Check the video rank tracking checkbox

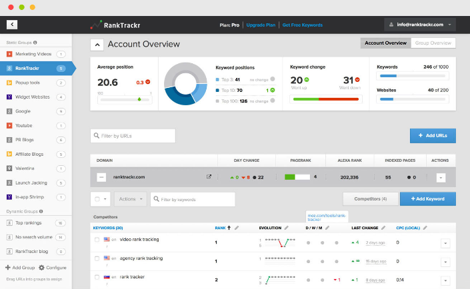point(97,240)
